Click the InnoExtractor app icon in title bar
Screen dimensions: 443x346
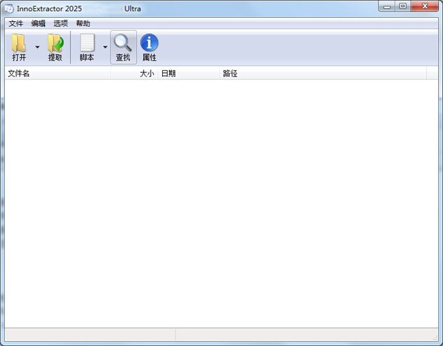tap(9, 9)
